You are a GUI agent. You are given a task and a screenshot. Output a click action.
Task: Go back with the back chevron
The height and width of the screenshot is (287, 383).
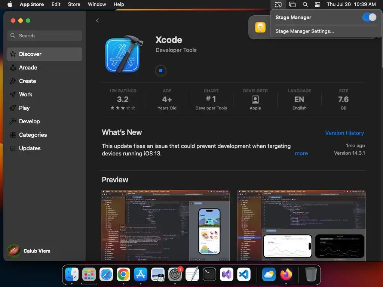tap(97, 20)
